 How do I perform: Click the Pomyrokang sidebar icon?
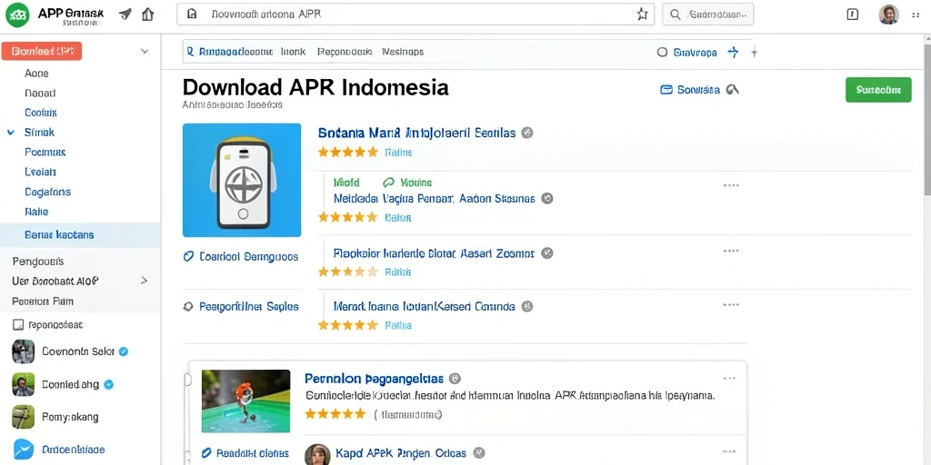click(x=23, y=417)
